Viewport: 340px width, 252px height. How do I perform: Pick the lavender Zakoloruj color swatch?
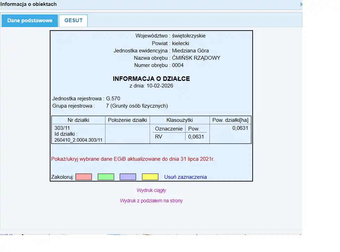pos(128,177)
